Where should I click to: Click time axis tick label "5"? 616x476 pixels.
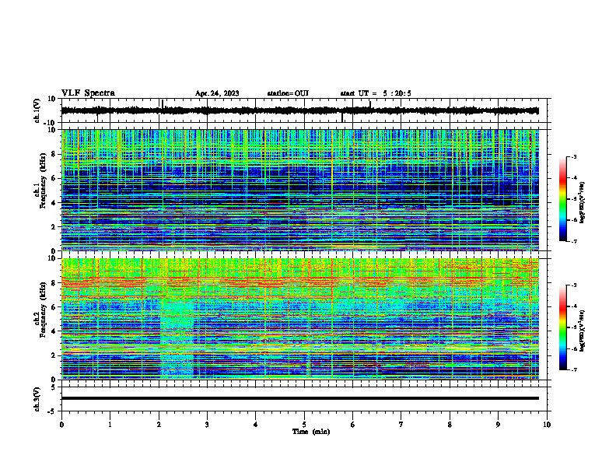304,424
